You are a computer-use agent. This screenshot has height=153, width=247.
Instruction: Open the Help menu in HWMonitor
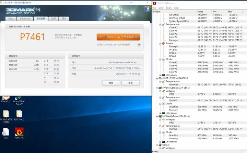176,8
